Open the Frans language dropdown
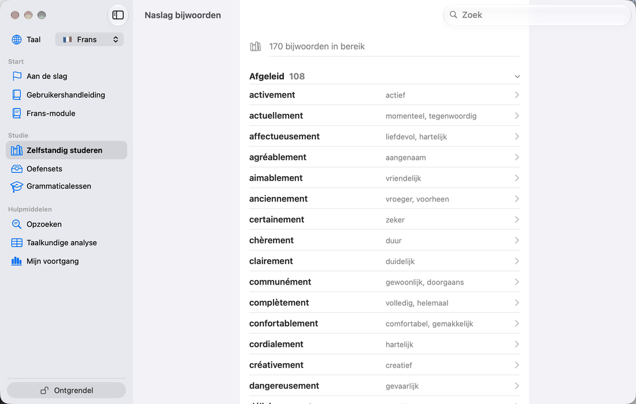Viewport: 636px width, 404px height. point(89,39)
